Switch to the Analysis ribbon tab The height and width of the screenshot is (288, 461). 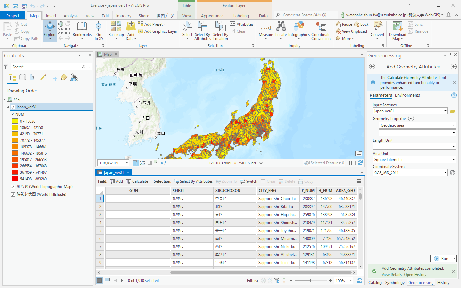coord(71,16)
